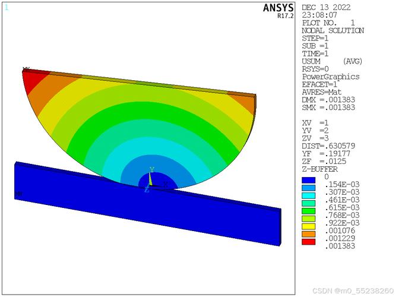Viewport: 395px width, 297px height.
Task: Click the Y axis label of triad
Action: (x=151, y=169)
